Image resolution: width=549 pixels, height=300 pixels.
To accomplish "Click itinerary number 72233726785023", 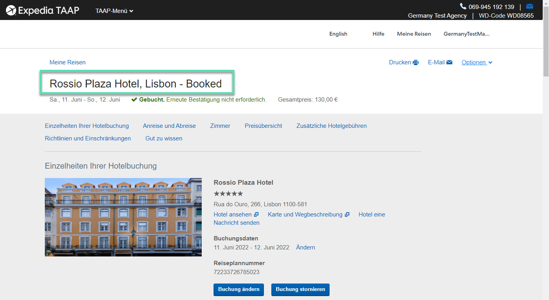I will (236, 272).
